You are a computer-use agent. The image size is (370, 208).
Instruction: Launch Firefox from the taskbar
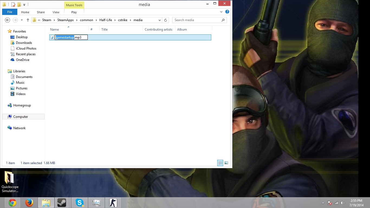pyautogui.click(x=29, y=203)
